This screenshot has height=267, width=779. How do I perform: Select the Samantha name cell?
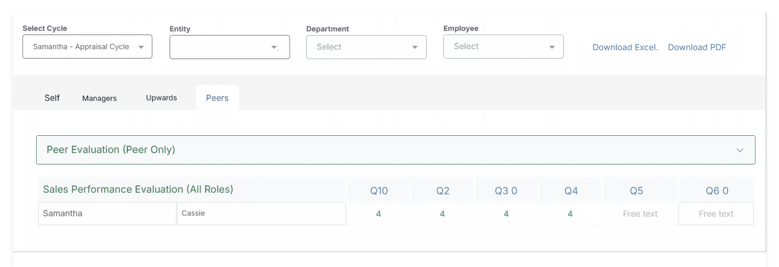point(107,213)
